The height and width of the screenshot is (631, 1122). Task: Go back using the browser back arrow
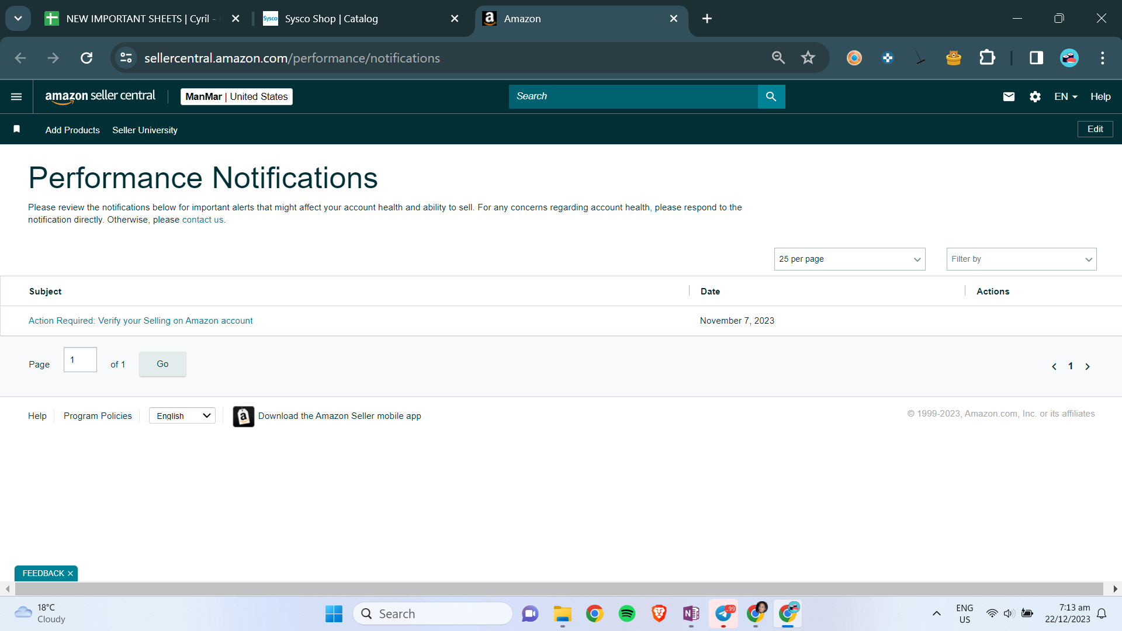20,58
